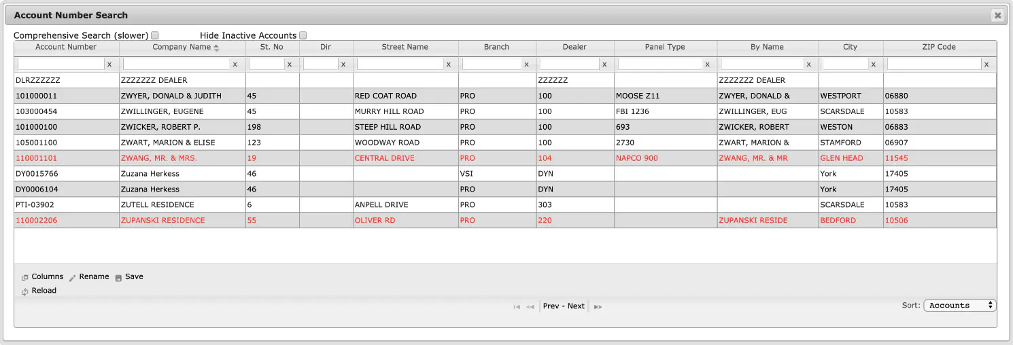Clear the Dir filter with x
The height and width of the screenshot is (345, 1013).
343,64
